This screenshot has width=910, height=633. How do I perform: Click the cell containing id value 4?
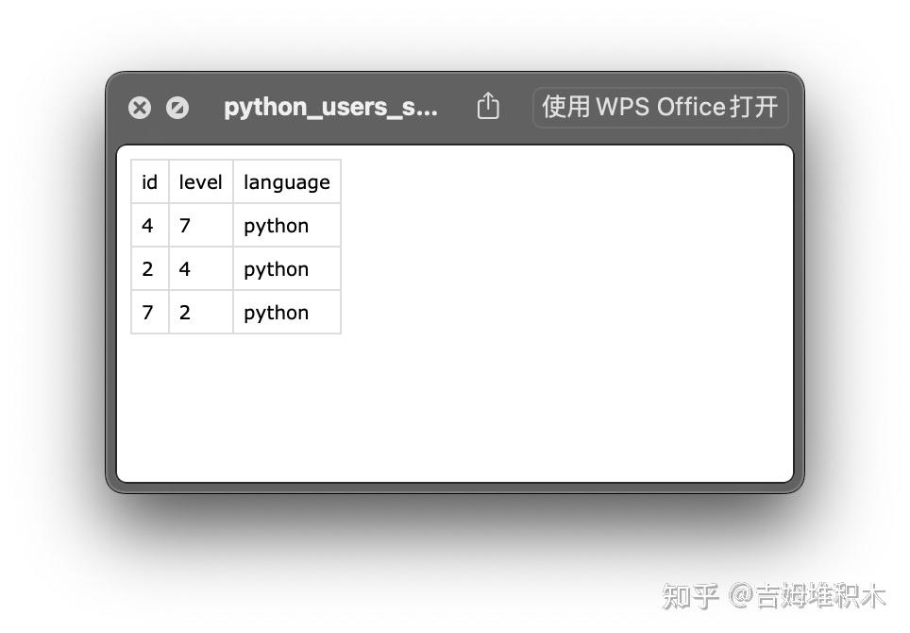tap(149, 225)
